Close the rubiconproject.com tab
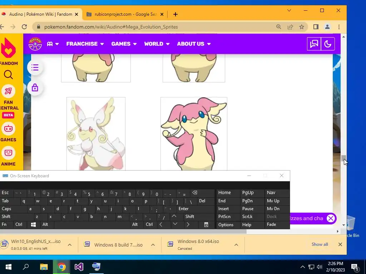Viewport: 366px width, 274px height. pyautogui.click(x=162, y=14)
